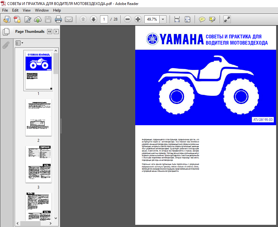Click the YAMAHA logo on the document
278x227 pixels.
pos(175,39)
